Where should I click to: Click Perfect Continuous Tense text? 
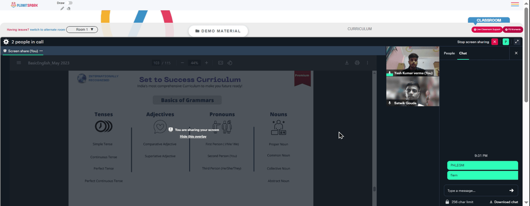[x=104, y=181]
